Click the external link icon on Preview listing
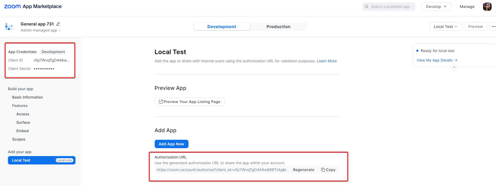The width and height of the screenshot is (496, 186). tap(160, 102)
